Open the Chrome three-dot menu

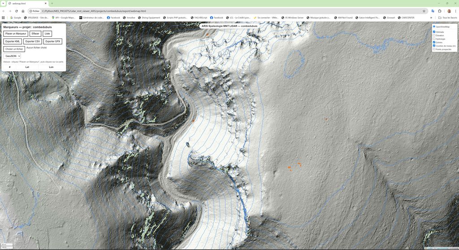click(455, 11)
